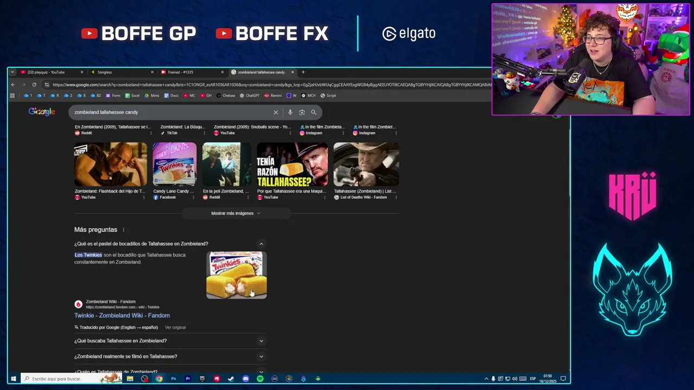The image size is (694, 390).
Task: Open Google Lens image search
Action: point(302,112)
